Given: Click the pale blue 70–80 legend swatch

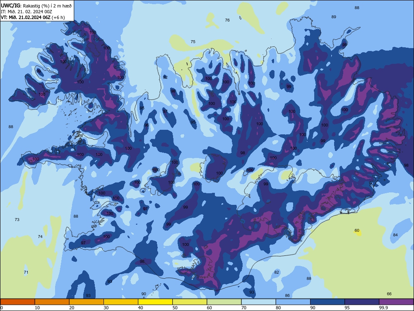Looking at the screenshot, I should pyautogui.click(x=258, y=302).
